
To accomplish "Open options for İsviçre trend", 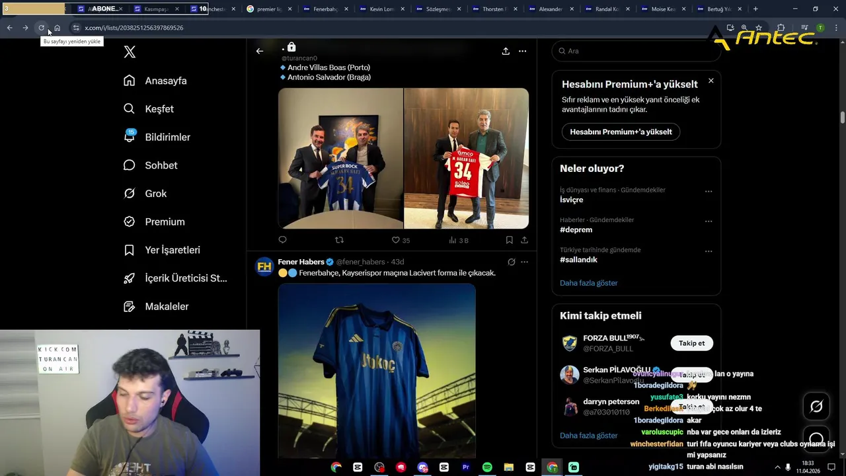I will pos(709,191).
